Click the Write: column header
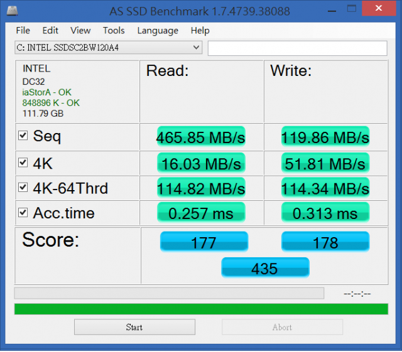Image resolution: width=402 pixels, height=352 pixels. click(291, 70)
